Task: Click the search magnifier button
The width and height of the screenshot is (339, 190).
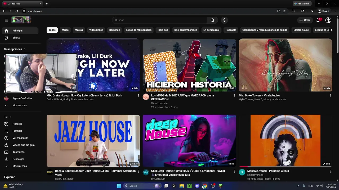Action: [x=212, y=20]
